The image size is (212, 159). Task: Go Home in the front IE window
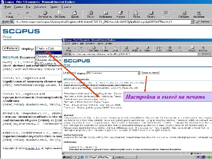point(115,49)
